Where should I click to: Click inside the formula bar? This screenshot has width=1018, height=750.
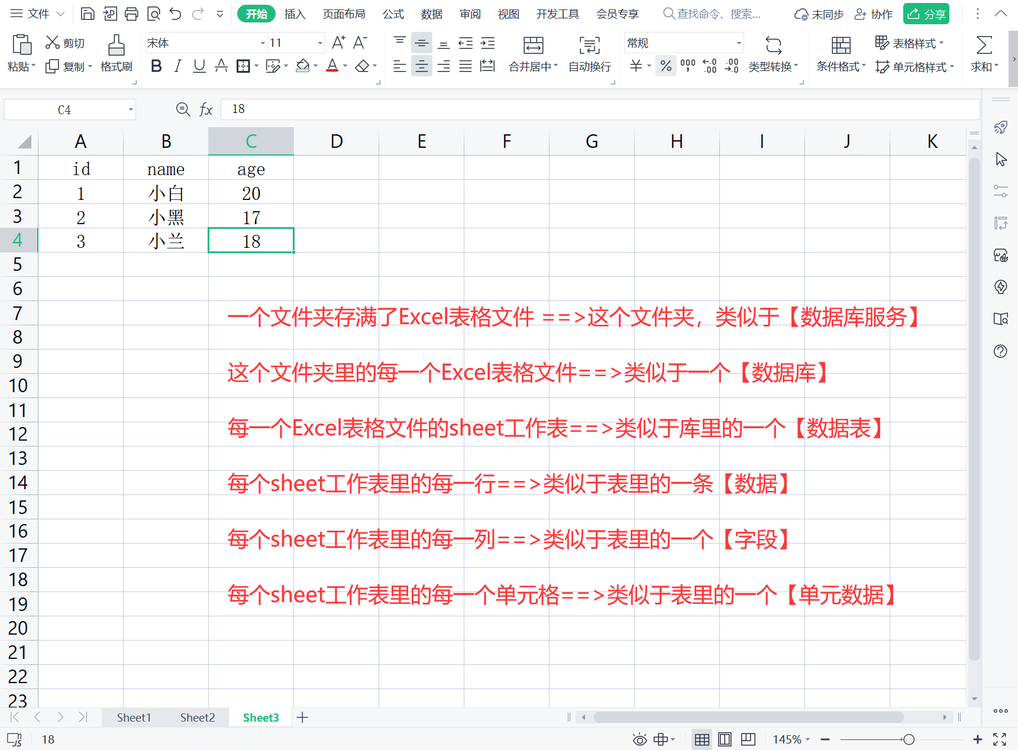tap(414, 109)
